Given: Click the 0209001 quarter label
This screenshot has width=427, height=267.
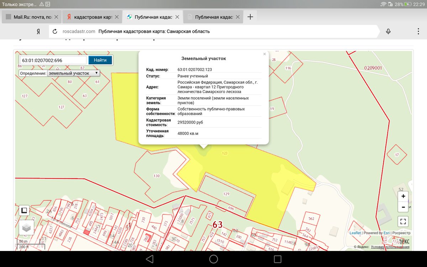Looking at the screenshot, I should click(373, 68).
